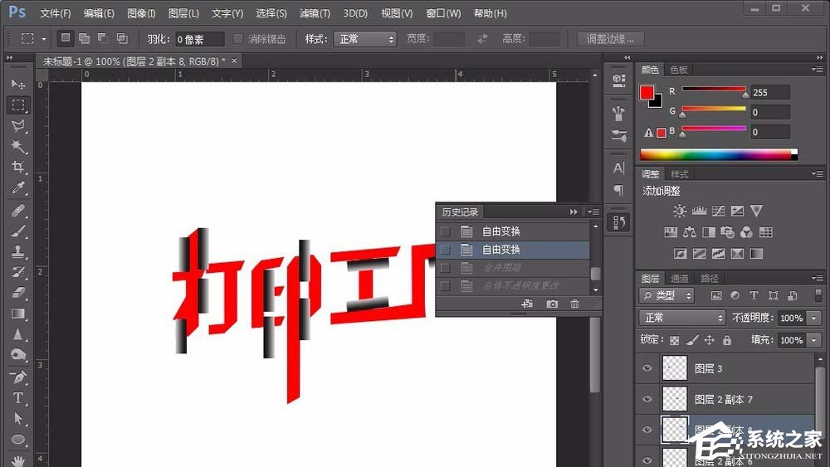The image size is (830, 467).
Task: Select the Crop tool
Action: [18, 168]
